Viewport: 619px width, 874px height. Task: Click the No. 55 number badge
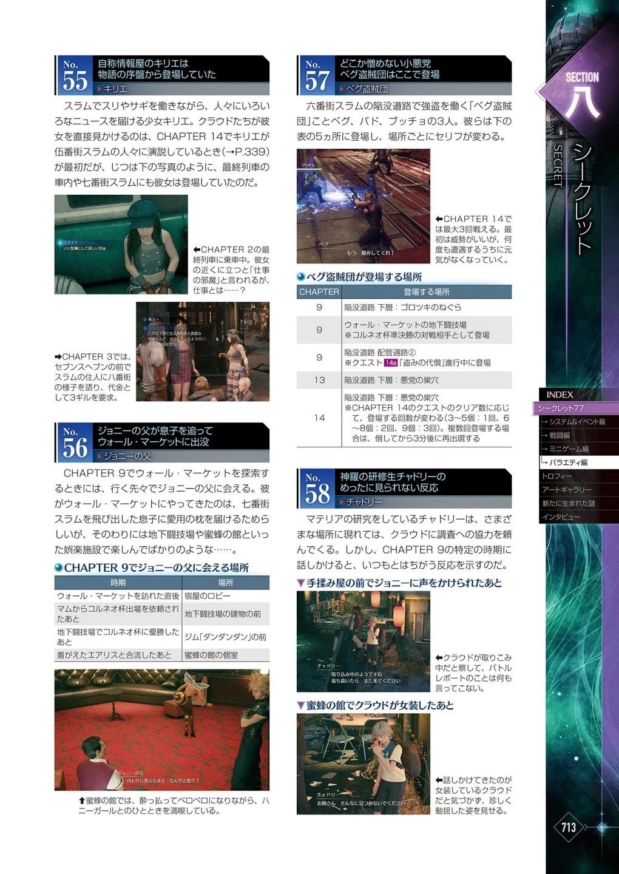coord(75,76)
